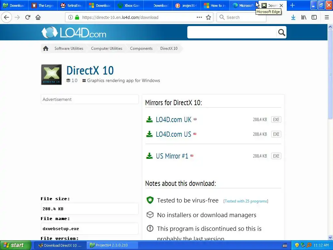
Task: Click the LO4D site search field
Action: pyautogui.click(x=232, y=33)
